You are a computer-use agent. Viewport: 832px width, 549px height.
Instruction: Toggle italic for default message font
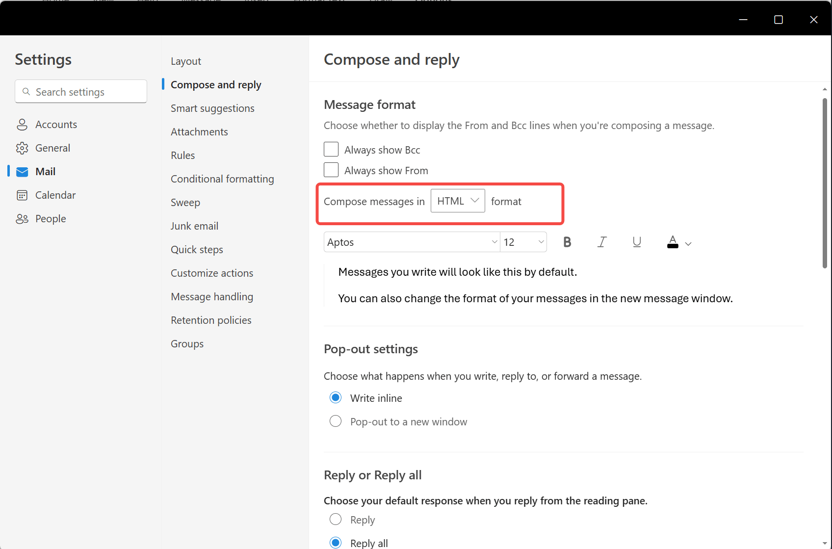click(602, 242)
